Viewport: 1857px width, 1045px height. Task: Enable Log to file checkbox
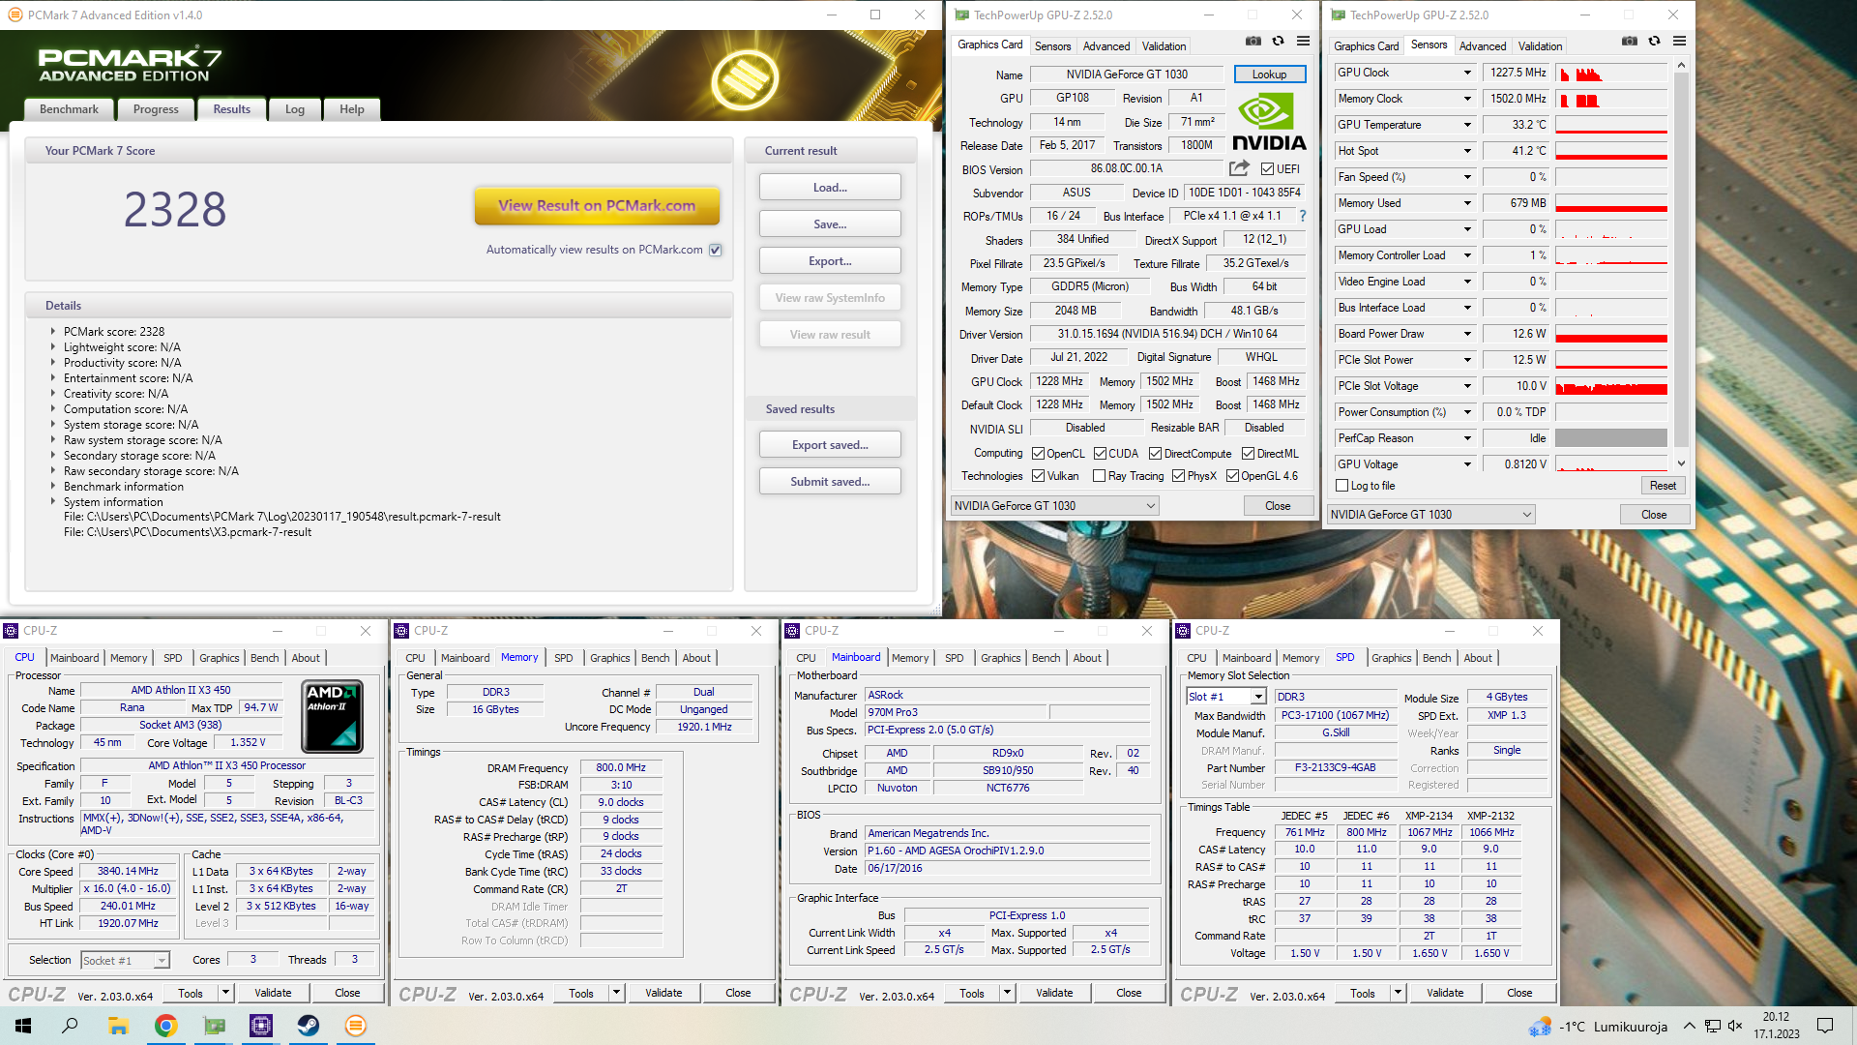click(x=1341, y=486)
